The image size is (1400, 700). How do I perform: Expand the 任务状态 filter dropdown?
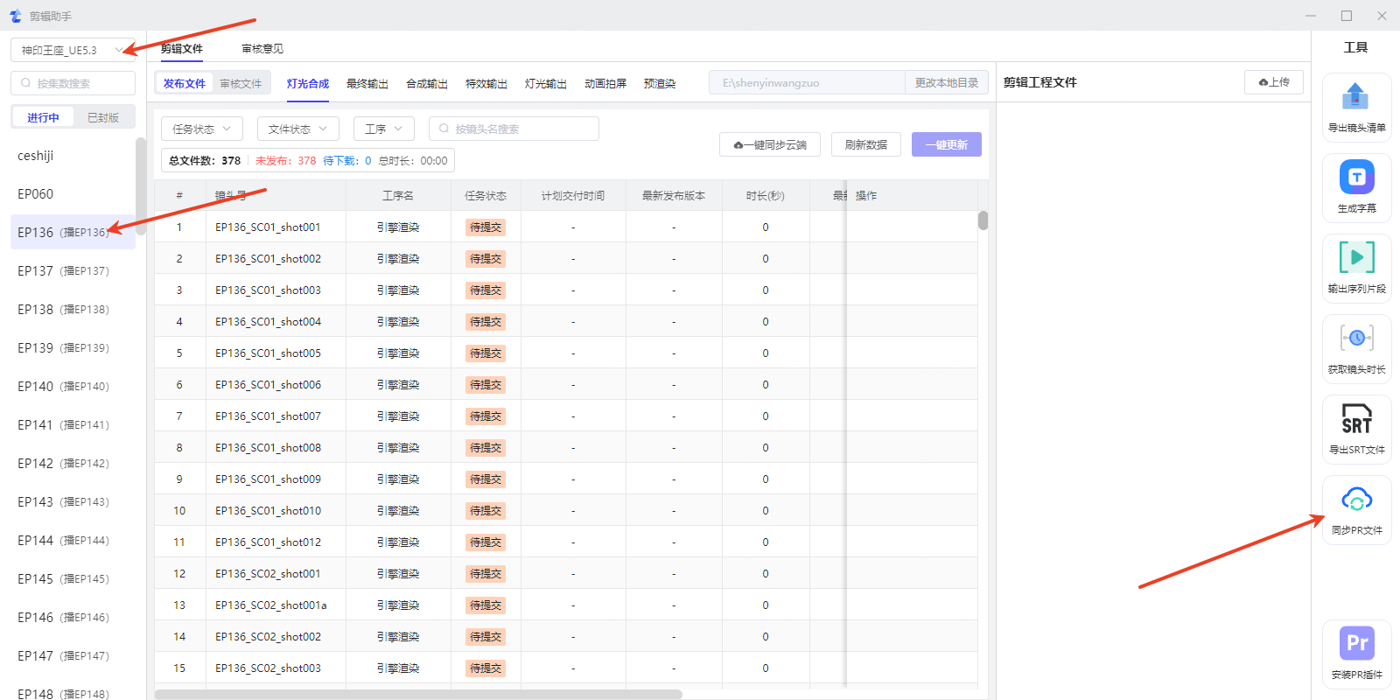(x=201, y=129)
